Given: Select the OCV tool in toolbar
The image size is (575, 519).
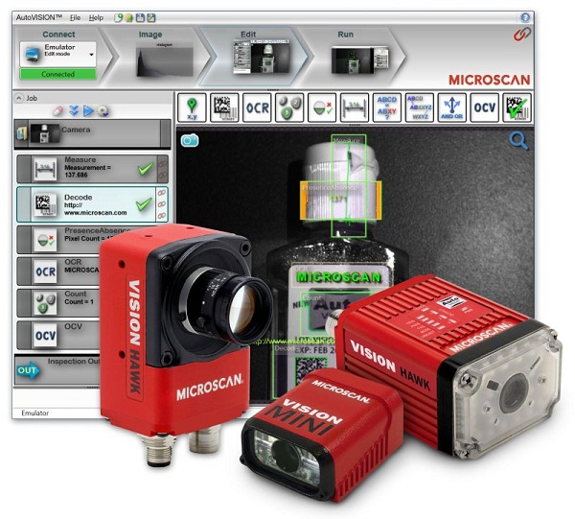Looking at the screenshot, I should [484, 107].
